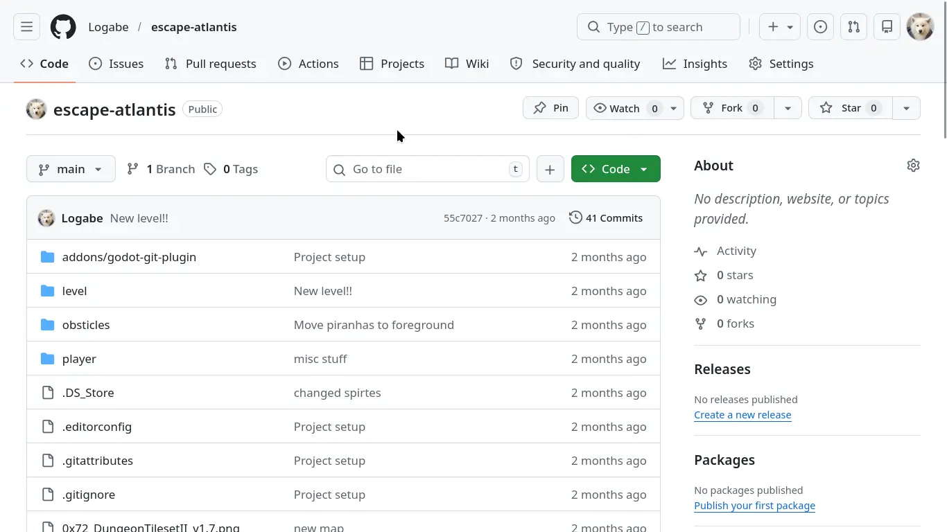The width and height of the screenshot is (947, 532).
Task: View the 0 forks link
Action: tap(736, 323)
